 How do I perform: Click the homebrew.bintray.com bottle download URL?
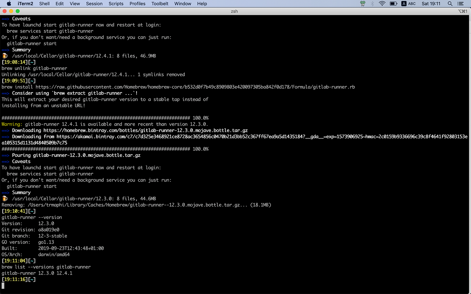146,130
